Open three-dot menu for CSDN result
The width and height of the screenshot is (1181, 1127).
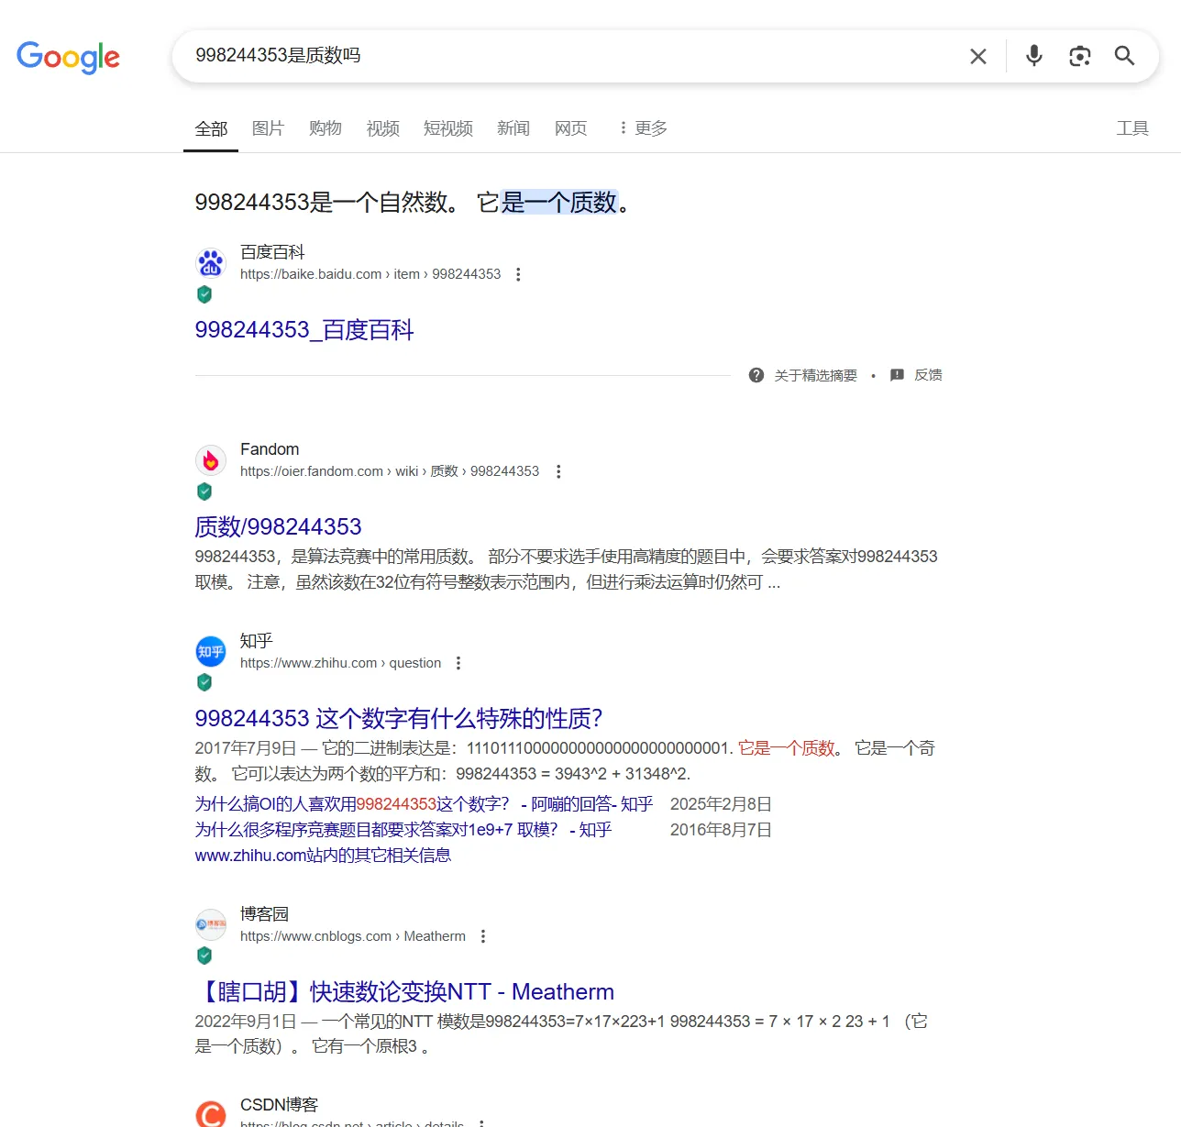coord(481,1123)
